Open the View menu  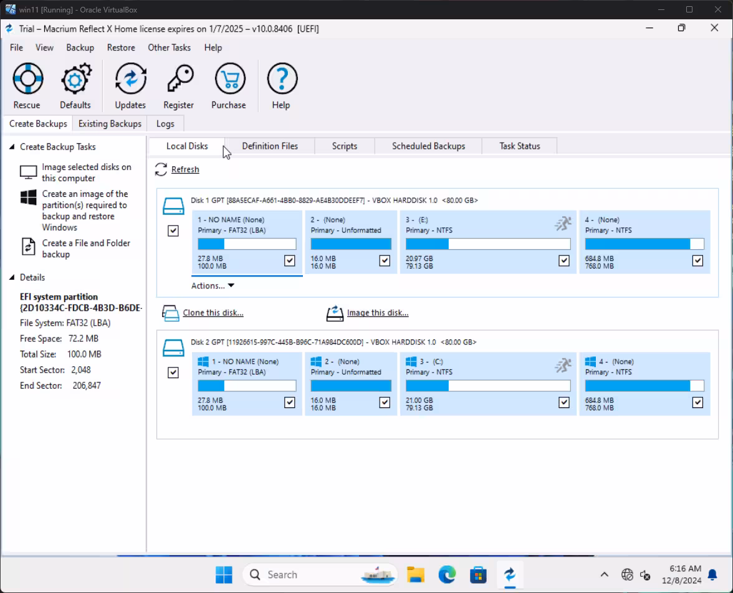(x=44, y=48)
